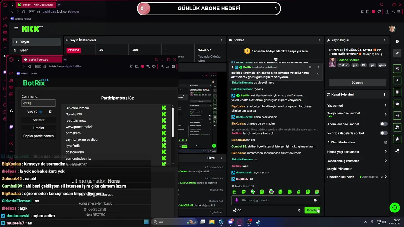Open Yayın İstatistikleri three-dot menu

(221, 40)
